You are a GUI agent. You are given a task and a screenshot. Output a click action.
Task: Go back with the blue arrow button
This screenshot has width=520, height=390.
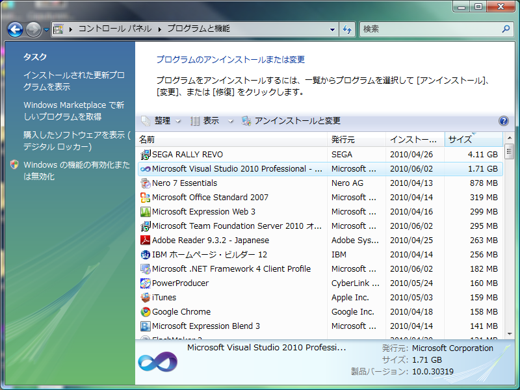pos(15,29)
